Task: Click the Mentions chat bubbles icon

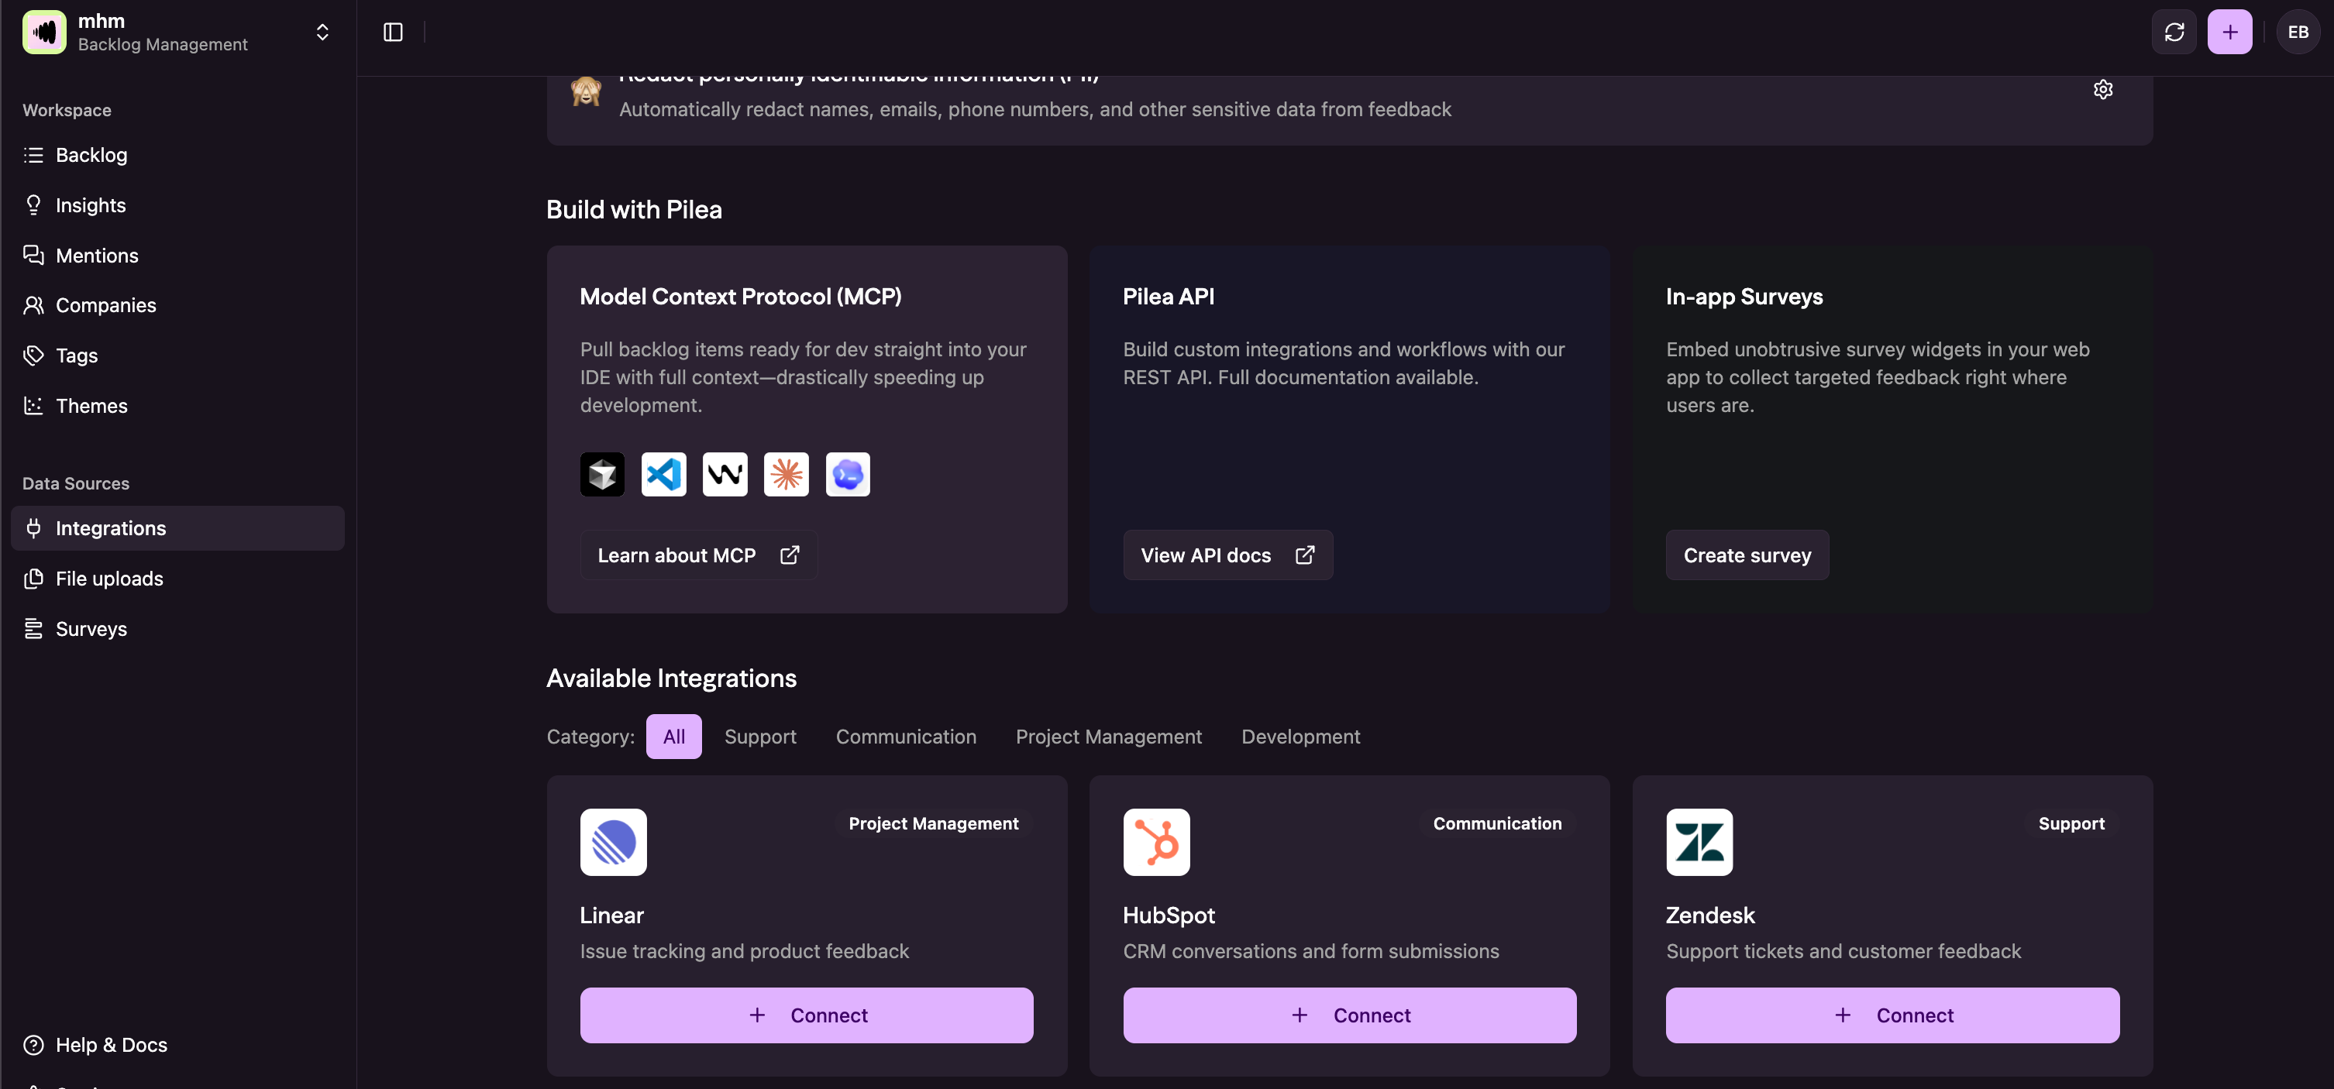Action: (x=33, y=256)
